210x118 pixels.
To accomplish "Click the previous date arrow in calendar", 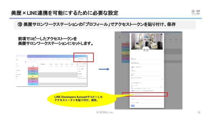I will click(x=29, y=61).
